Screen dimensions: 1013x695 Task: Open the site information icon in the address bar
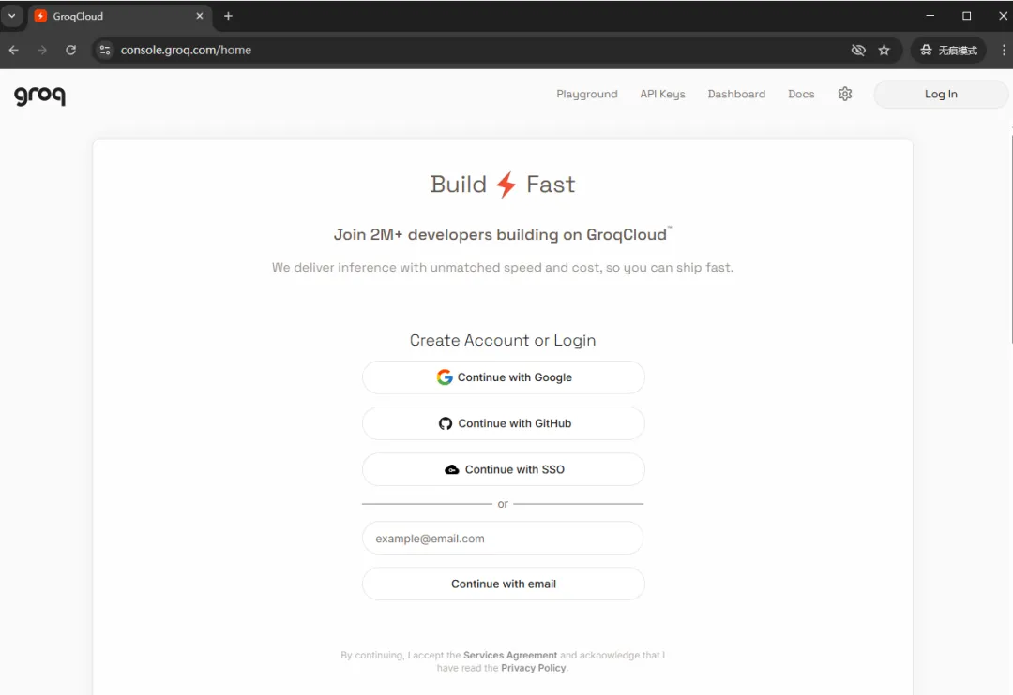point(105,50)
